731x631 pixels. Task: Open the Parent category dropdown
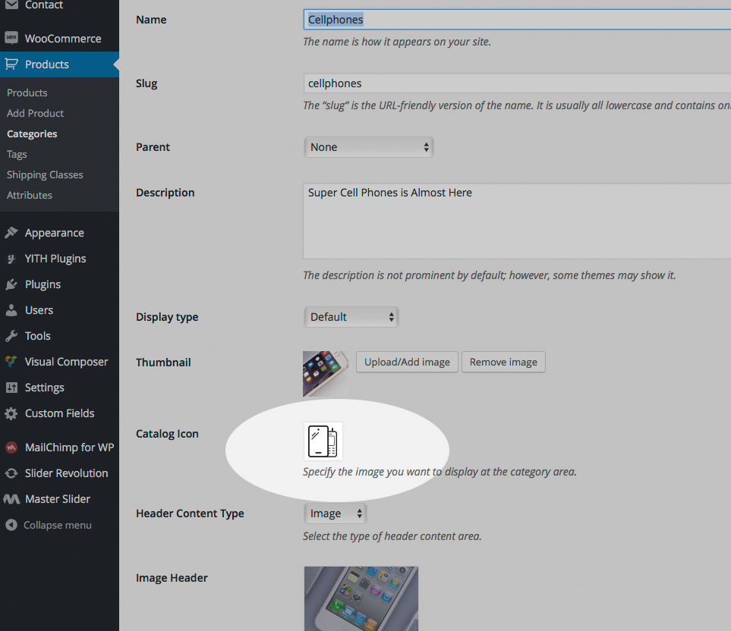point(368,146)
